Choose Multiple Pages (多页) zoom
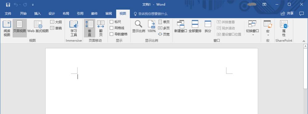The height and width of the screenshot is (114, 308). click(x=164, y=28)
